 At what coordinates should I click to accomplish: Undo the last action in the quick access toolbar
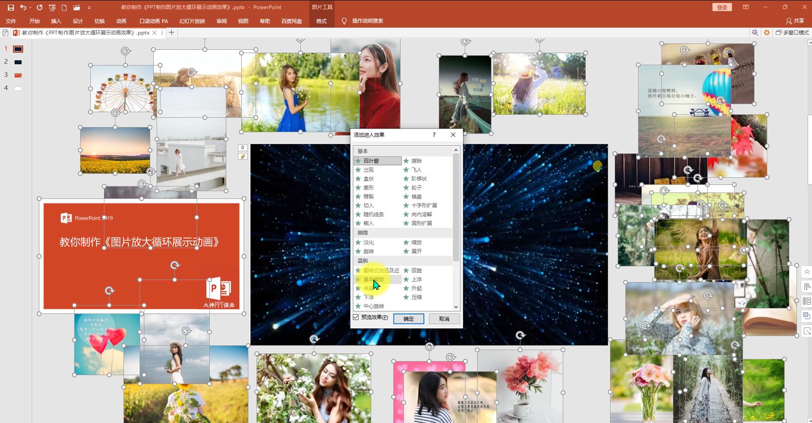(x=23, y=8)
